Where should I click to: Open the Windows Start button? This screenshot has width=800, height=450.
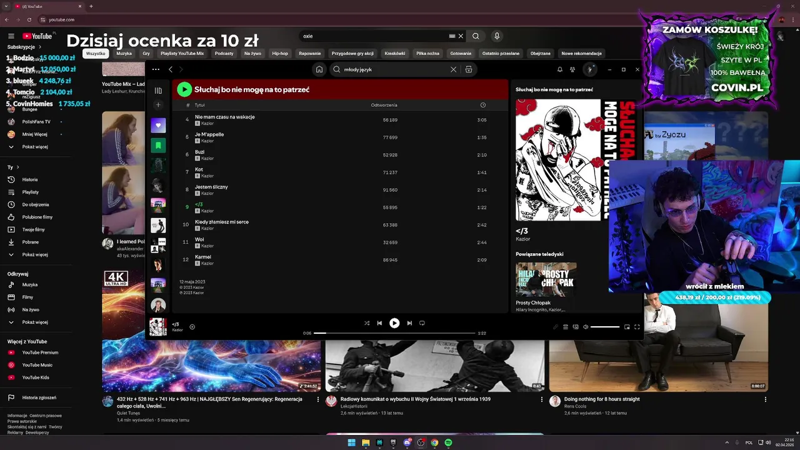[x=351, y=442]
